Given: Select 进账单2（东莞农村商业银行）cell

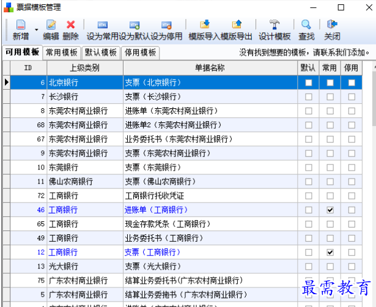Looking at the screenshot, I should pyautogui.click(x=210, y=125).
